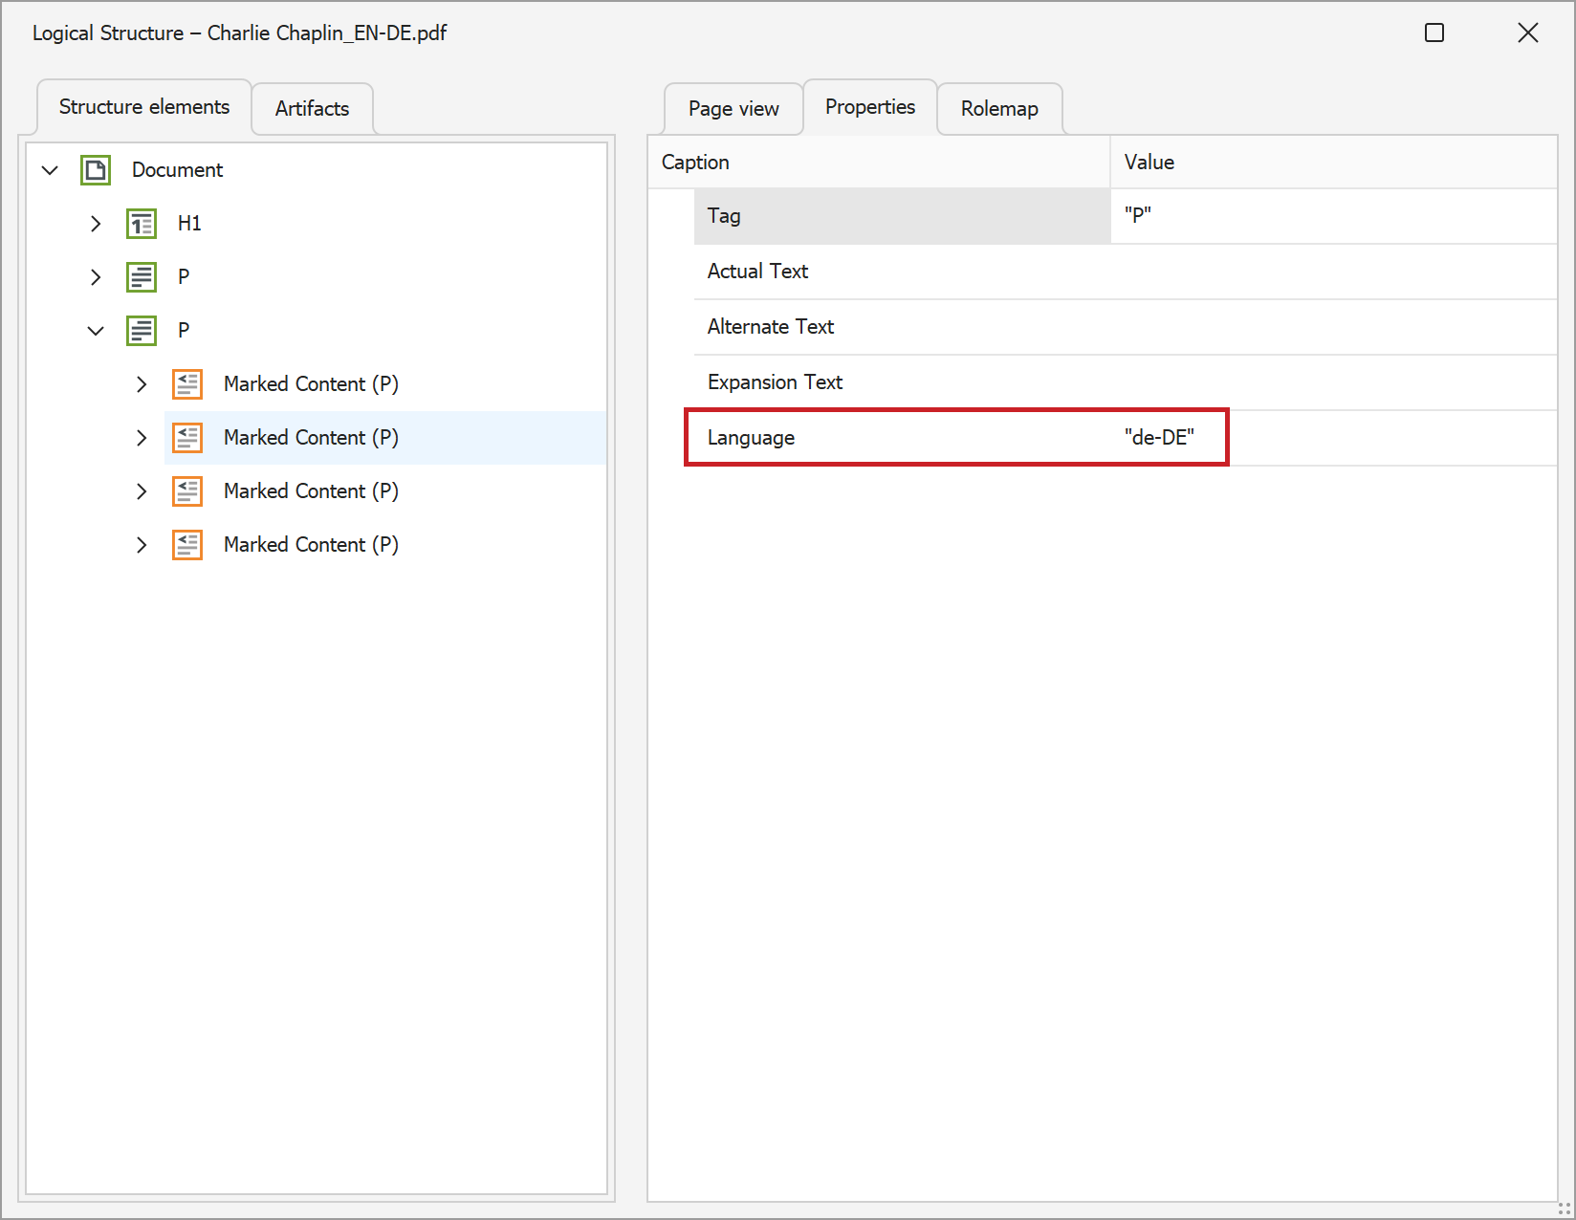Select the Tag property row
The height and width of the screenshot is (1220, 1576).
pyautogui.click(x=1126, y=216)
